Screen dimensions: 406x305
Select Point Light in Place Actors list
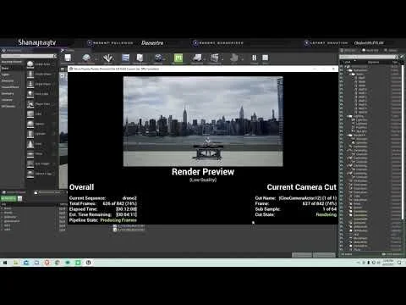click(x=41, y=94)
